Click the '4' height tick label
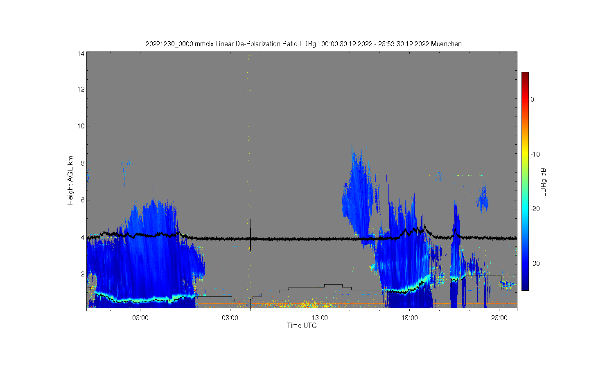This screenshot has width=614, height=368. pos(83,237)
